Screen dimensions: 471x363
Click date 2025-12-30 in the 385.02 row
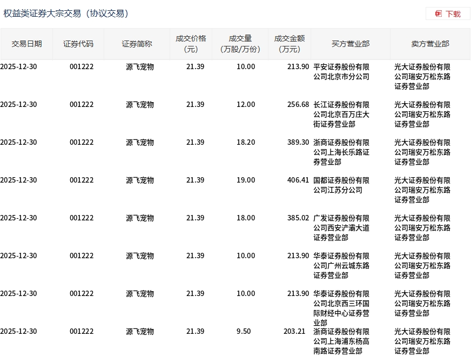coord(18,218)
